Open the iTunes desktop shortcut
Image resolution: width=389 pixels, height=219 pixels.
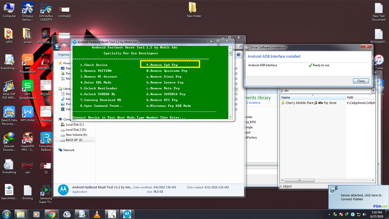pos(379,62)
